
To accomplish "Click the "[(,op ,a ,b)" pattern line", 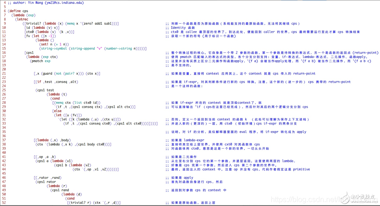I will 45,157.
